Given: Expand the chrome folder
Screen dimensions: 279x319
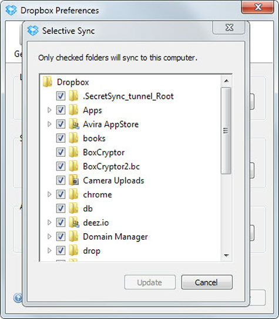Looking at the screenshot, I should (x=49, y=194).
